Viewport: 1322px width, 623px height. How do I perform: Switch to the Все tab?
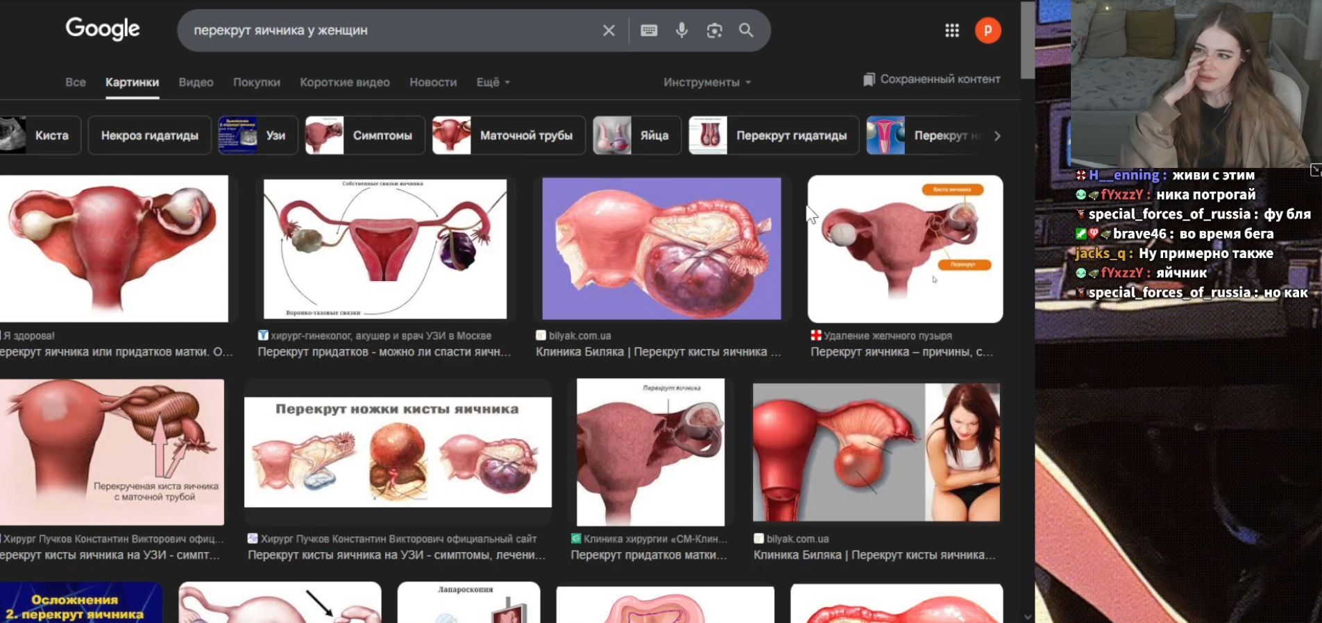(x=76, y=82)
